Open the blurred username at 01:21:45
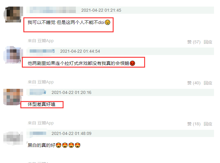The image size is (220, 163). point(53,10)
